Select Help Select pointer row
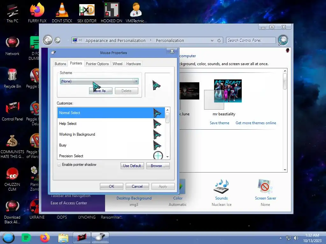Screen dimensions: 326x244 pos(111,124)
